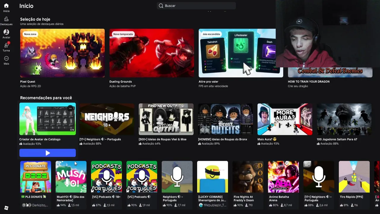Click Ação de RPG 2D subtitle
Image resolution: width=380 pixels, height=214 pixels.
click(x=31, y=86)
